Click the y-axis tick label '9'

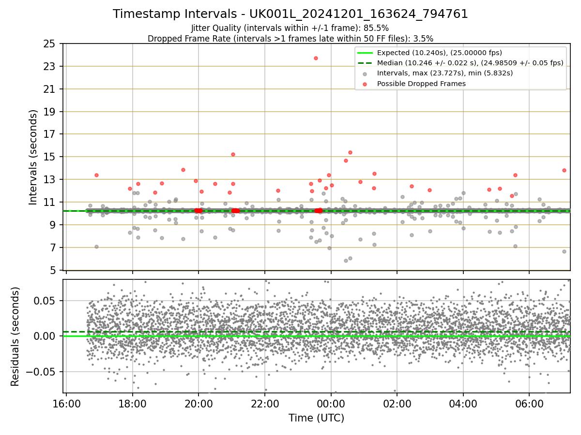pyautogui.click(x=53, y=225)
